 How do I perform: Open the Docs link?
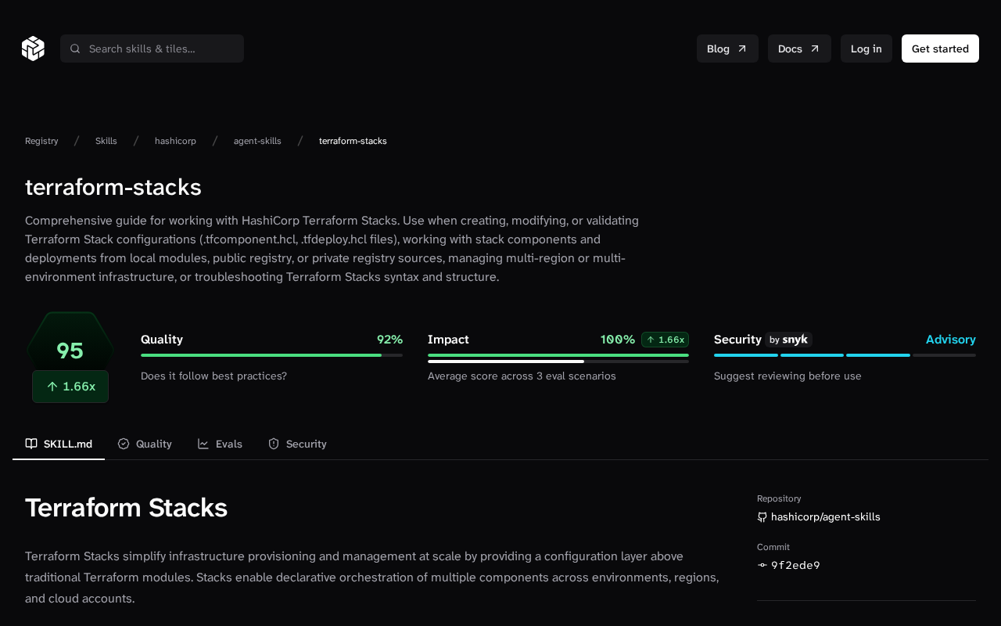pyautogui.click(x=799, y=49)
